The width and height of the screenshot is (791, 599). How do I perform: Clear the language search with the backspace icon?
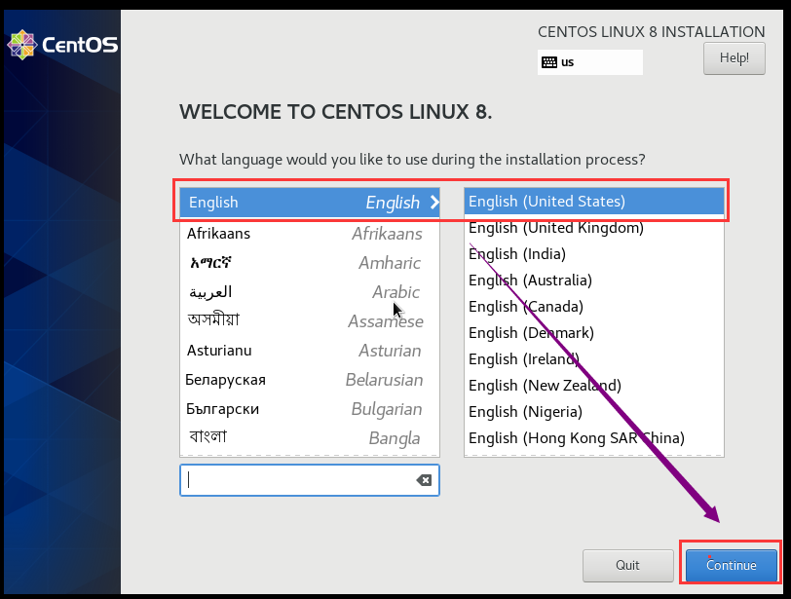click(x=424, y=480)
